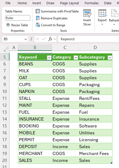Image resolution: width=119 pixels, height=168 pixels.
Task: Select the Repairs subcategory cell
Action: point(95,105)
